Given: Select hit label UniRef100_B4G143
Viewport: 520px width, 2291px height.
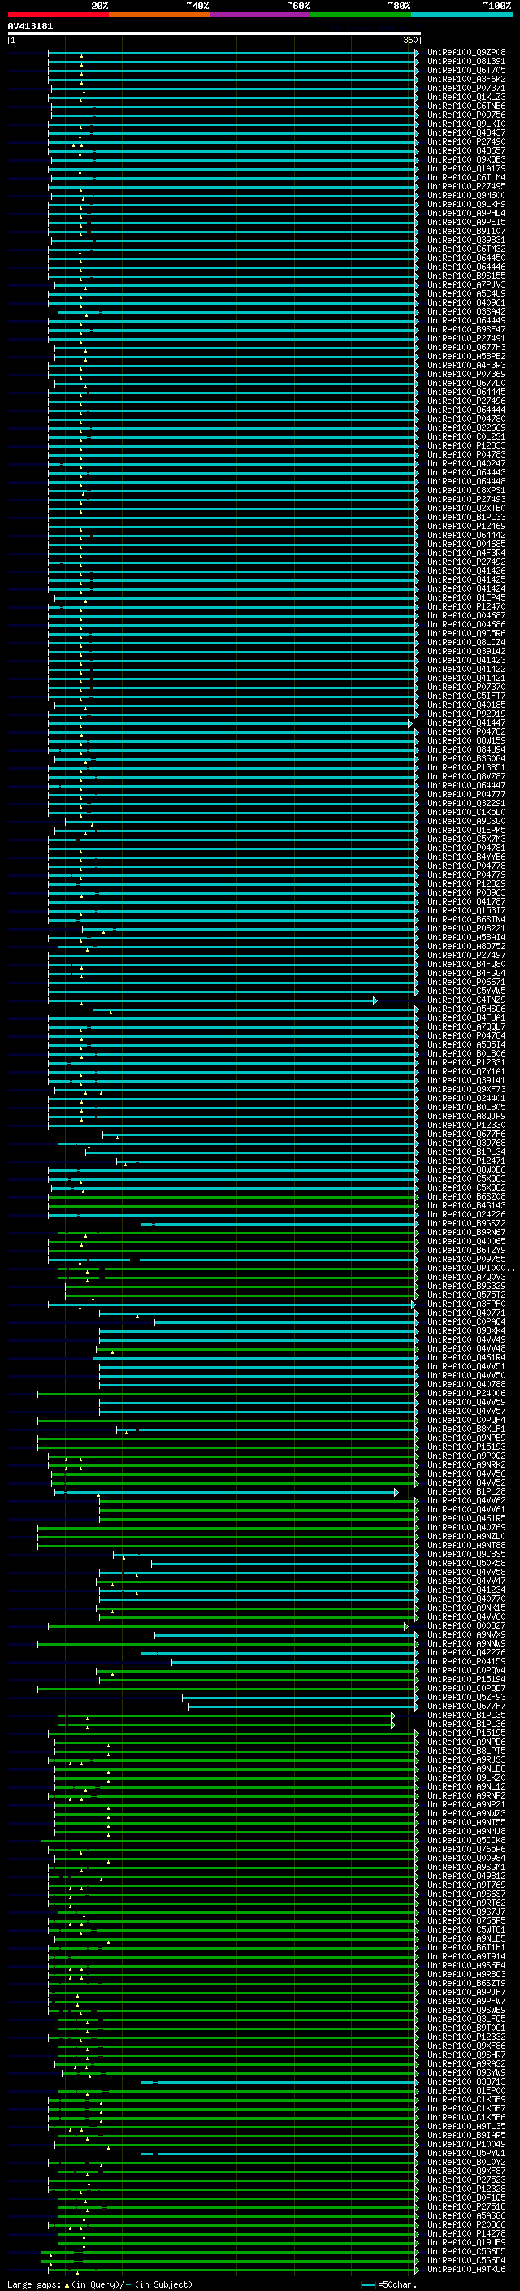Looking at the screenshot, I should [466, 1205].
